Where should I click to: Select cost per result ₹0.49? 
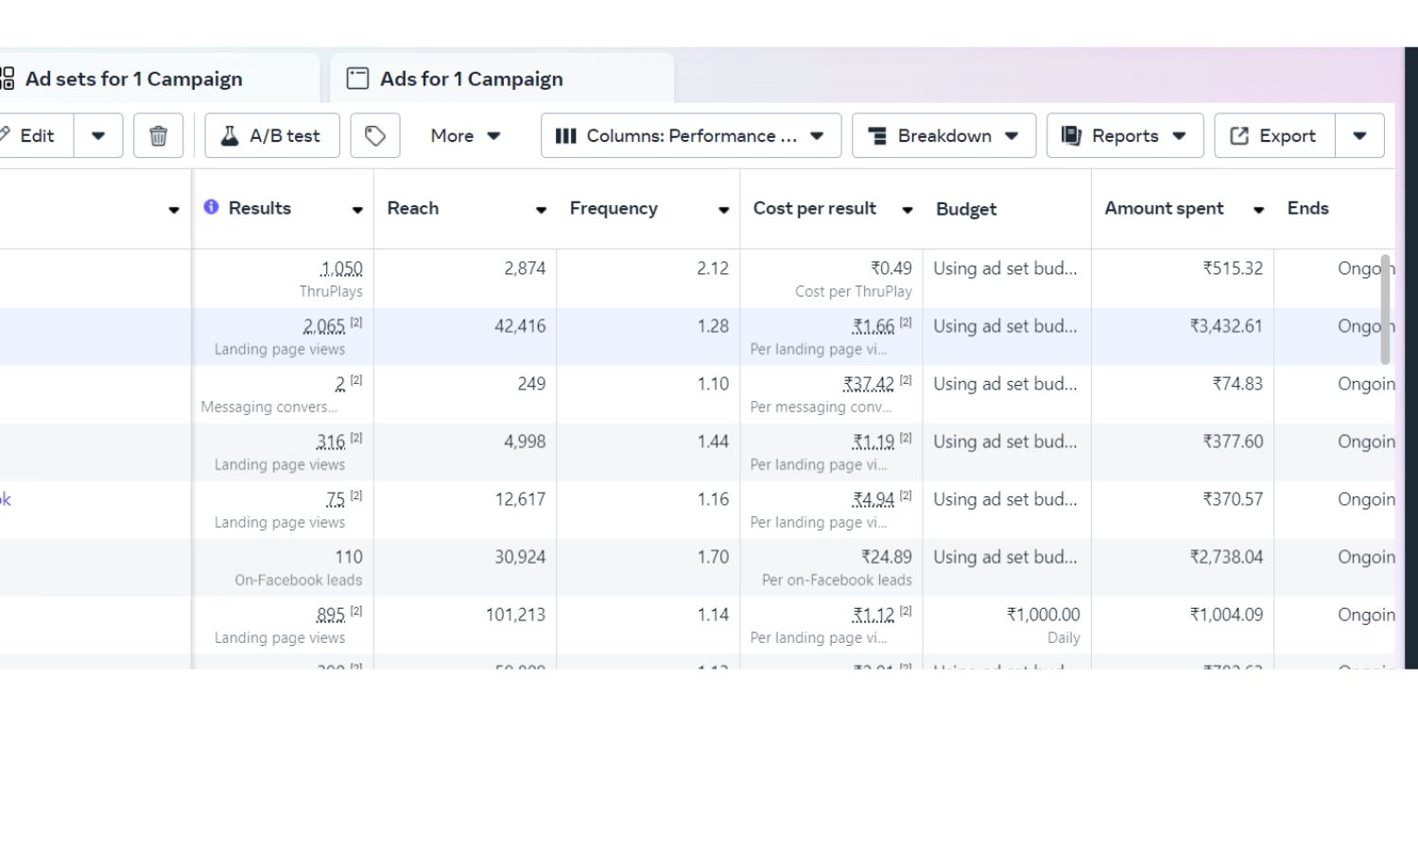891,269
